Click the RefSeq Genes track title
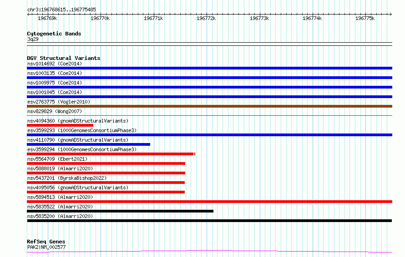 pyautogui.click(x=46, y=242)
